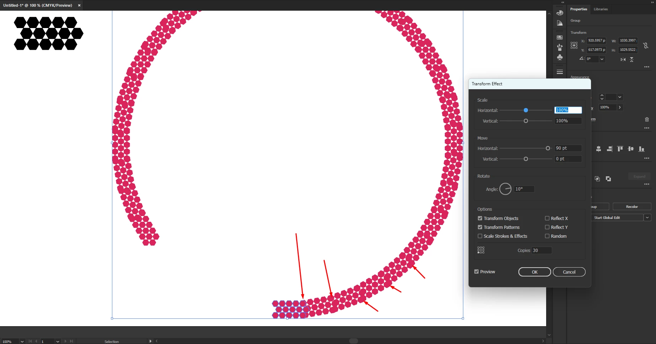The image size is (656, 344).
Task: Align selection to bottom edge
Action: pyautogui.click(x=641, y=149)
